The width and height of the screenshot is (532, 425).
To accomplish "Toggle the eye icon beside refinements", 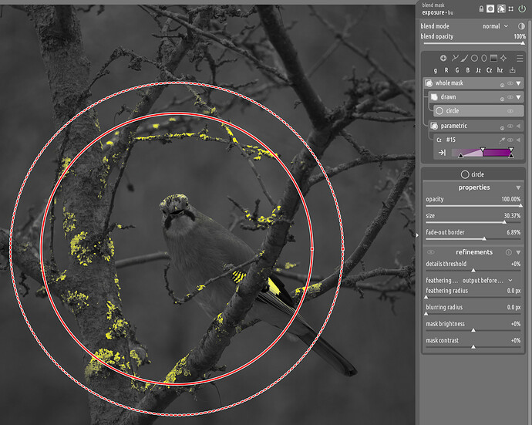I will (x=430, y=252).
